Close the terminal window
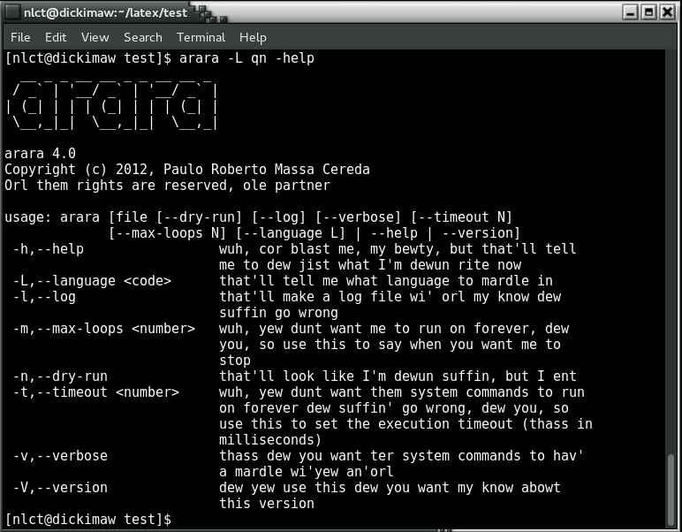 (668, 12)
